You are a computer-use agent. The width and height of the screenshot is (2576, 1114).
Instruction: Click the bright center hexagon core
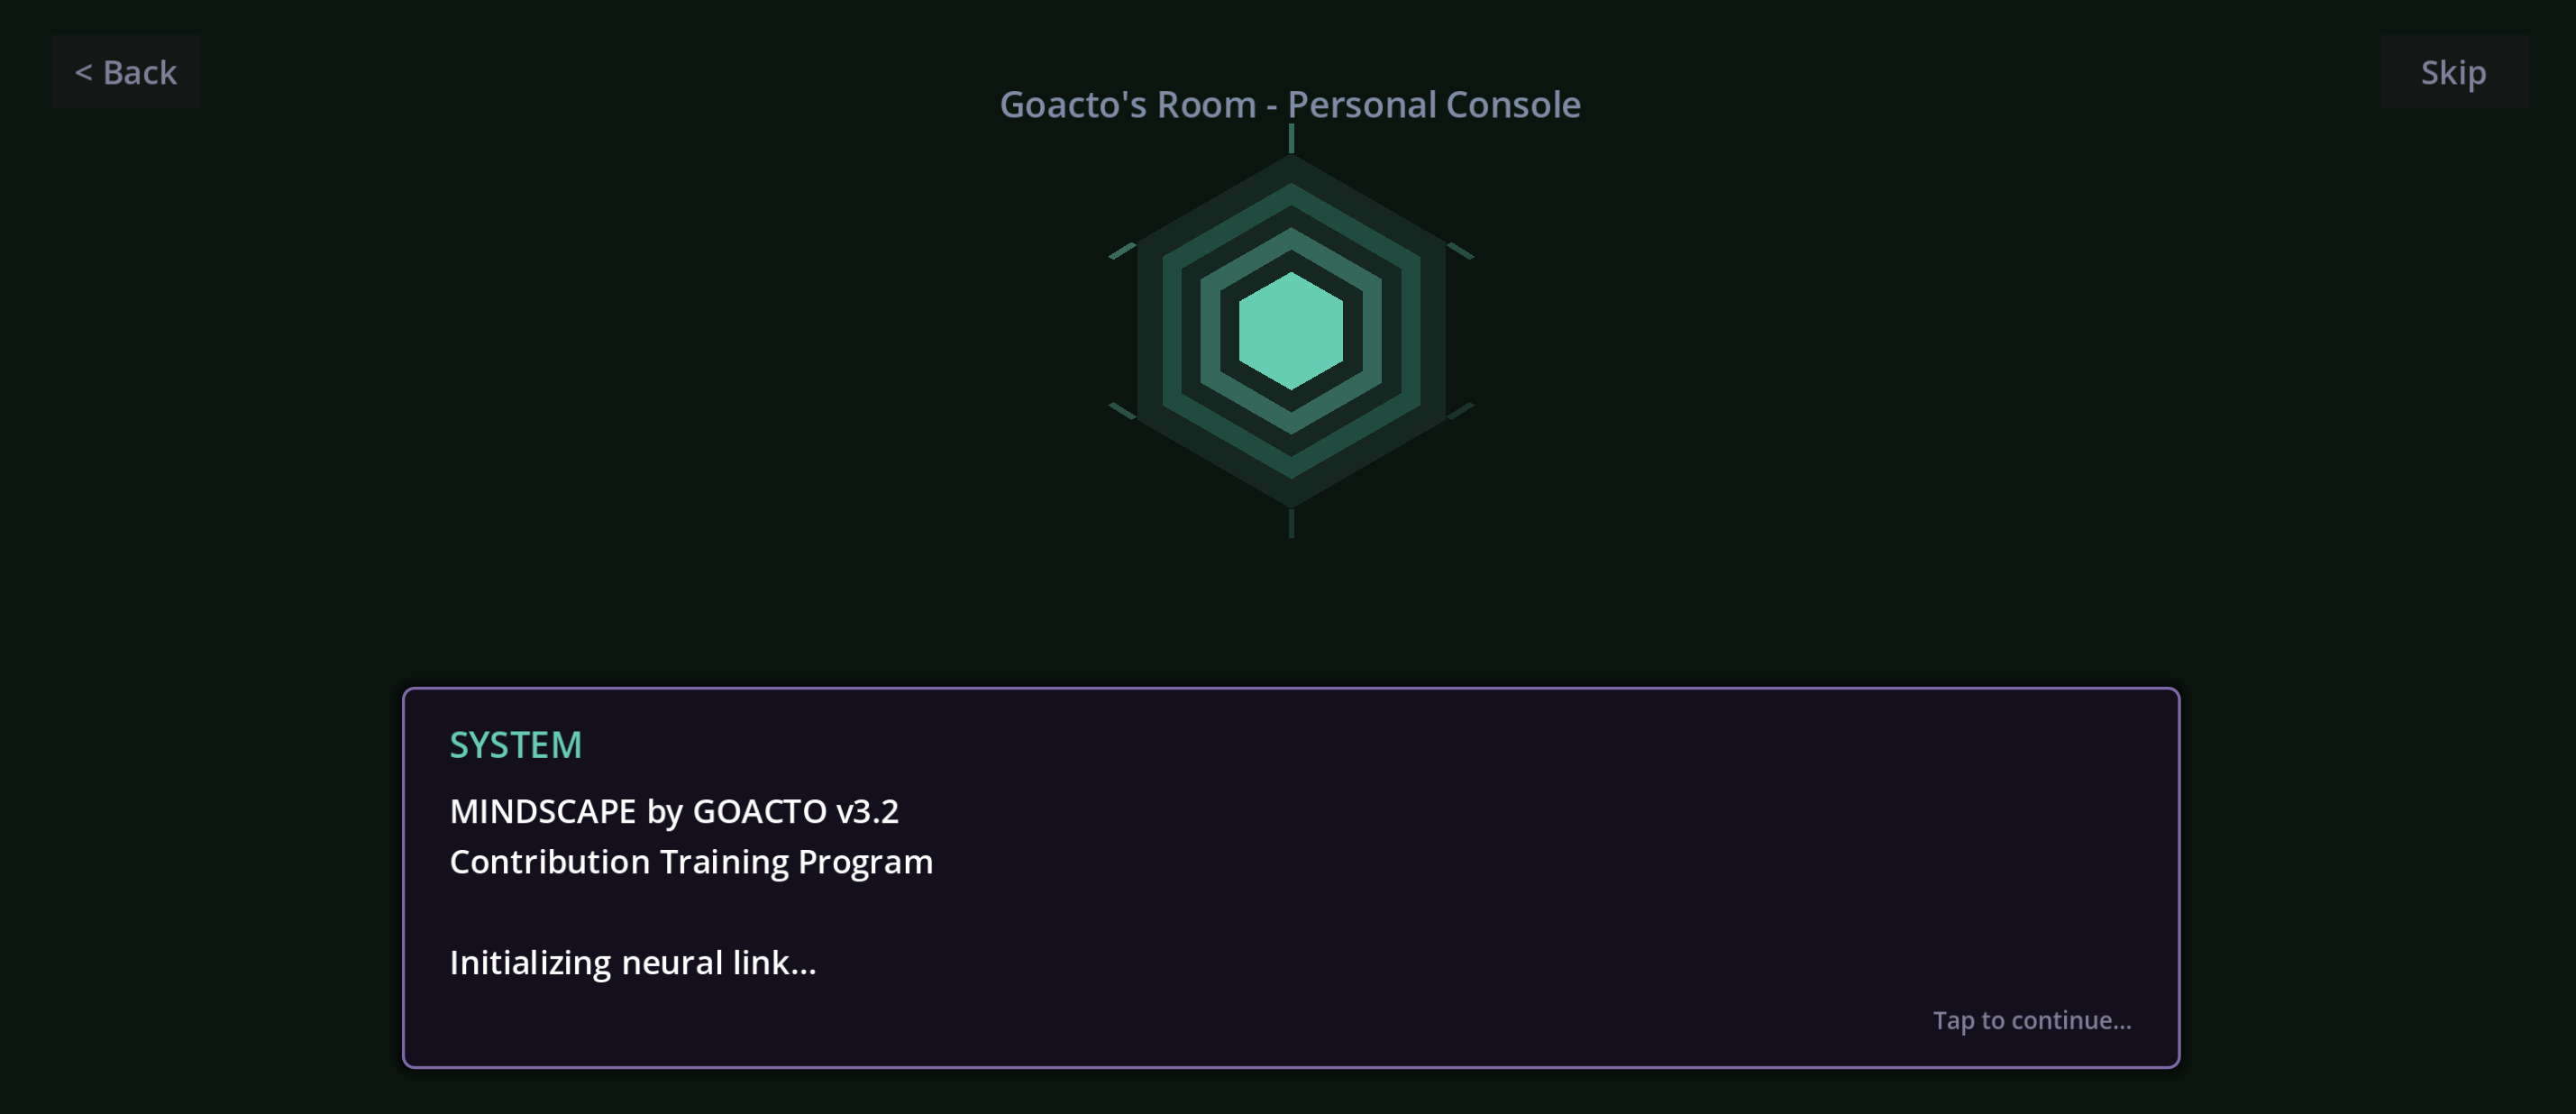(1291, 331)
